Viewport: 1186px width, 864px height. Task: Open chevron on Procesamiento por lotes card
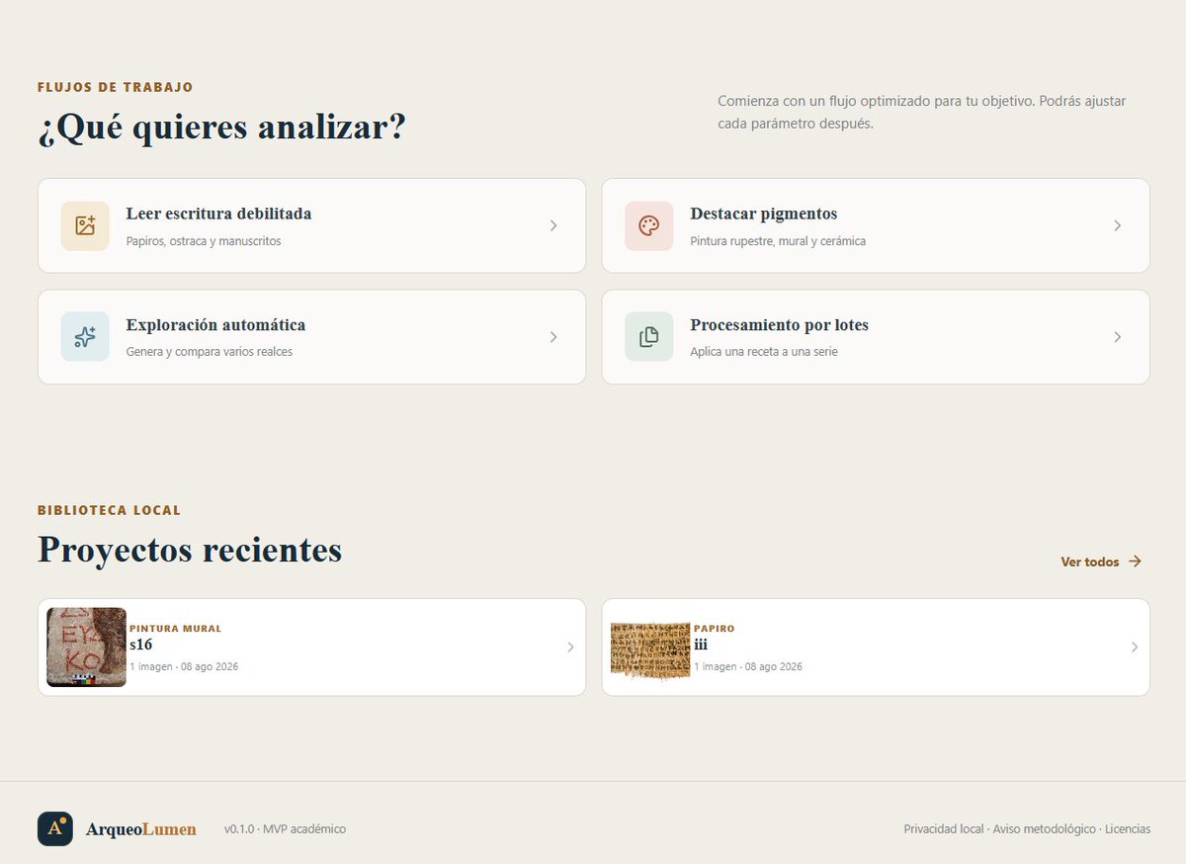pos(1118,337)
